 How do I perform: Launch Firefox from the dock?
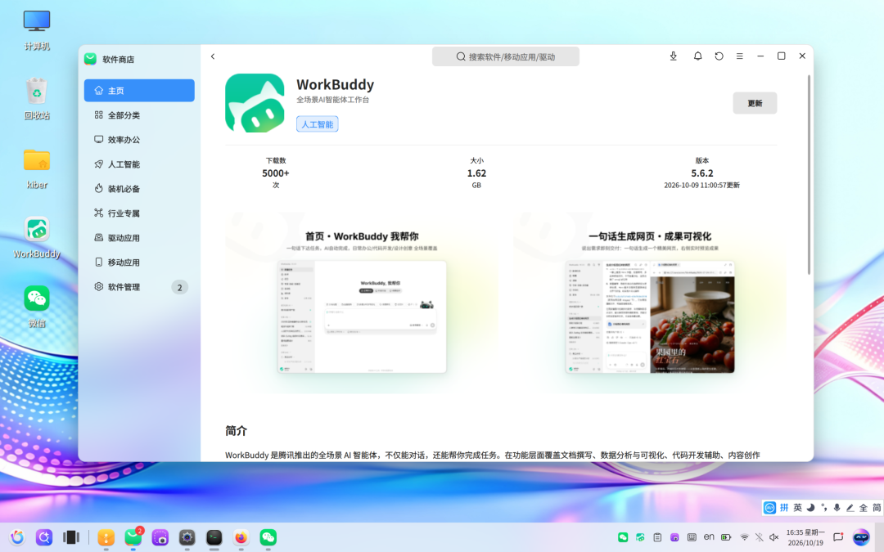(x=241, y=537)
